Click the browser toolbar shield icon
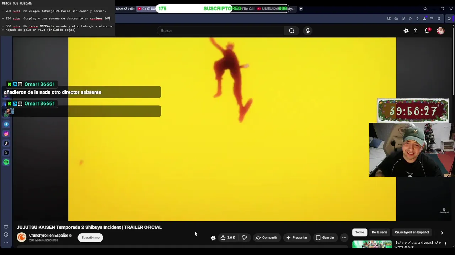The height and width of the screenshot is (255, 455). [x=403, y=18]
